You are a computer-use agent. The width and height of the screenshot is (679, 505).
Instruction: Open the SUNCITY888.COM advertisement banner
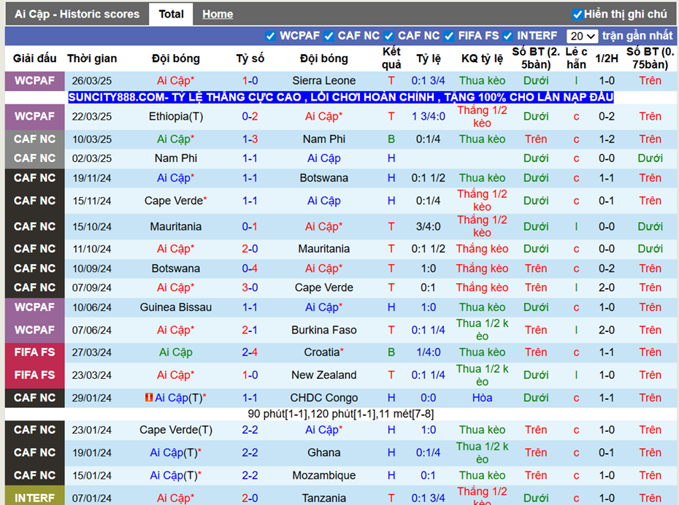(x=341, y=97)
